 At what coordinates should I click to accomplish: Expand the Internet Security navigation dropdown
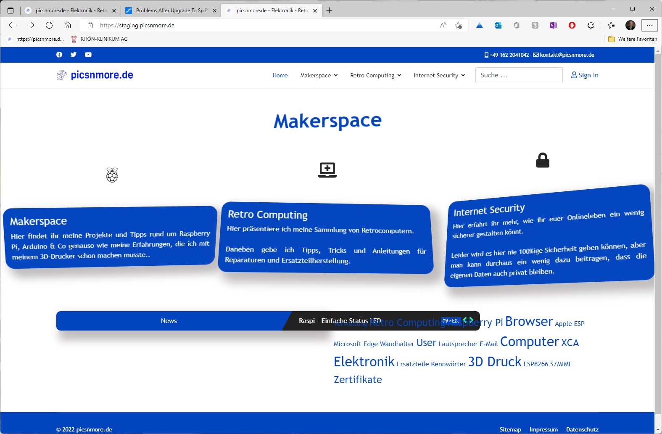pyautogui.click(x=439, y=75)
